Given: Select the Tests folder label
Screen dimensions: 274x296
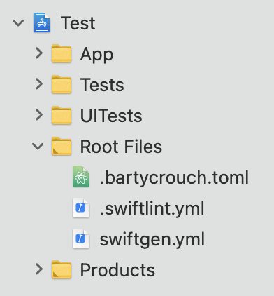Looking at the screenshot, I should click(102, 85).
